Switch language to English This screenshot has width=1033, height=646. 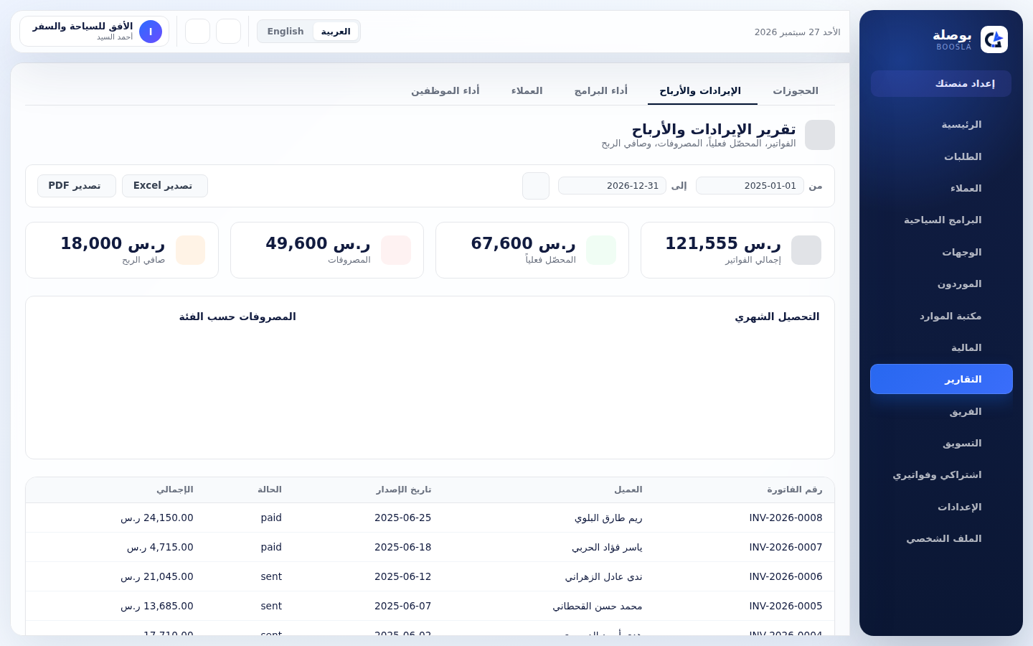pos(286,32)
